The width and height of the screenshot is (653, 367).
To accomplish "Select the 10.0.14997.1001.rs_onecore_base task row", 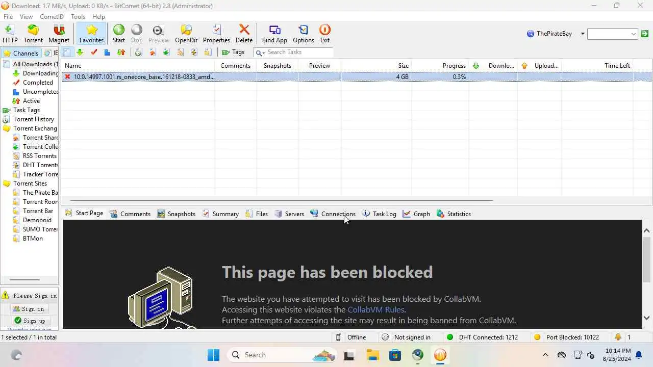I will click(x=357, y=77).
